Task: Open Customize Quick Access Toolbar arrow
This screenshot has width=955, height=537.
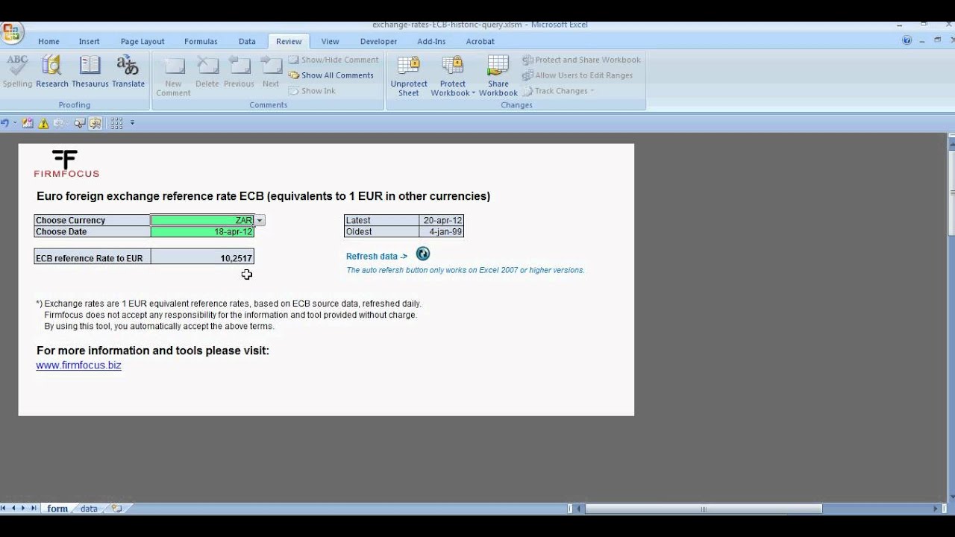Action: pos(133,123)
